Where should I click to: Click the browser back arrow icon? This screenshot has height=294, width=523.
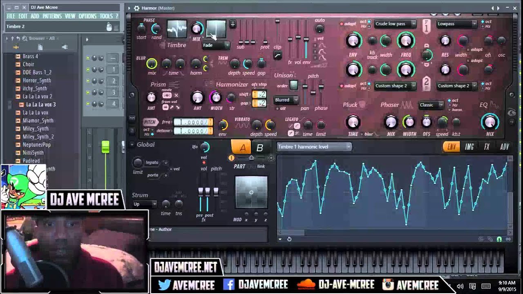coord(18,38)
